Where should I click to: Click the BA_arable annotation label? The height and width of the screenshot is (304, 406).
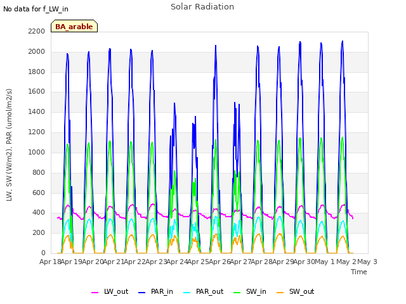point(74,26)
